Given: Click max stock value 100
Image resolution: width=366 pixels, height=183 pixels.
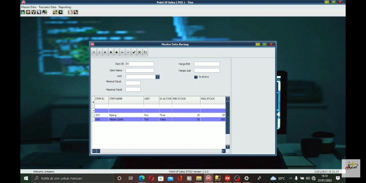Looking at the screenshot, I should (x=213, y=119).
